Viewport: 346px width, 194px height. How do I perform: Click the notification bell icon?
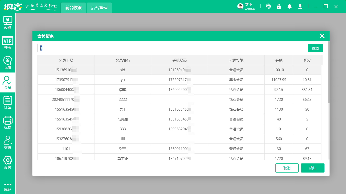tap(290, 7)
